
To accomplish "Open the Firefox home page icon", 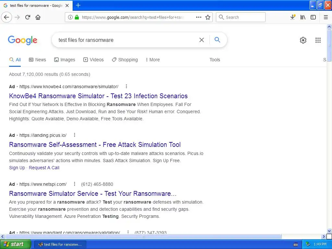I will pyautogui.click(x=38, y=17).
